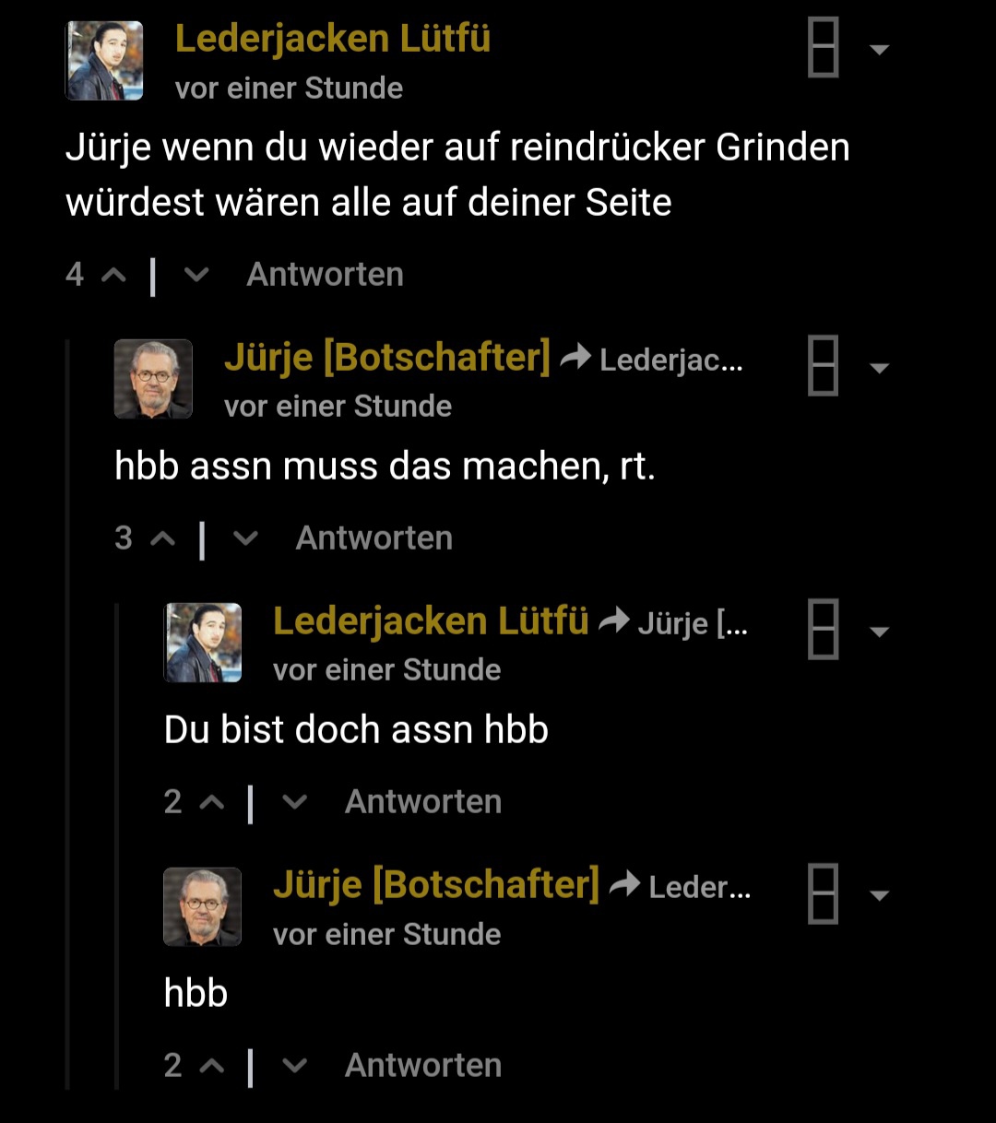Open dropdown menu on top comment
This screenshot has height=1123, width=996.
[880, 50]
